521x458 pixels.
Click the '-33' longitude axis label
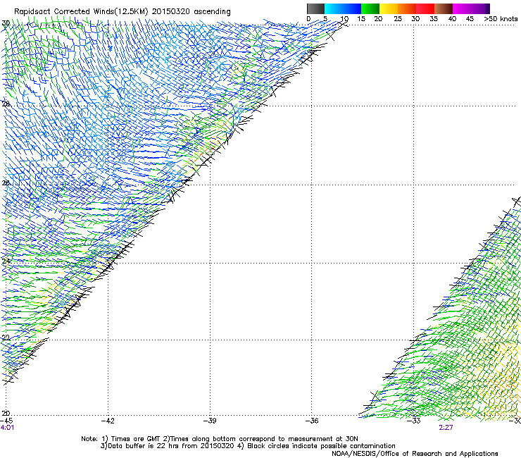pyautogui.click(x=414, y=421)
